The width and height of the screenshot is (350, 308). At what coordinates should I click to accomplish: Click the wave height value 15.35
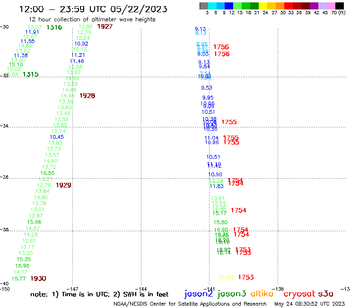point(24,259)
